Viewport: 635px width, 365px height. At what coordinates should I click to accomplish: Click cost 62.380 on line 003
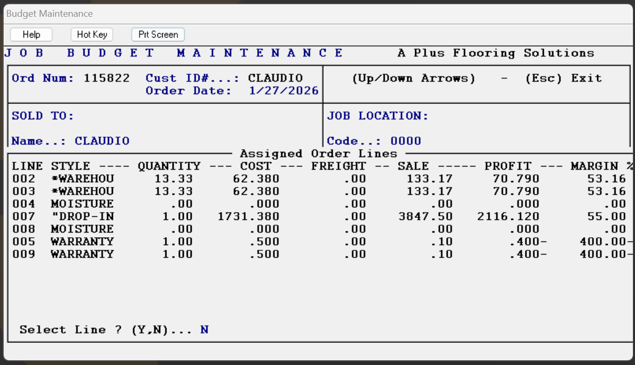point(256,191)
